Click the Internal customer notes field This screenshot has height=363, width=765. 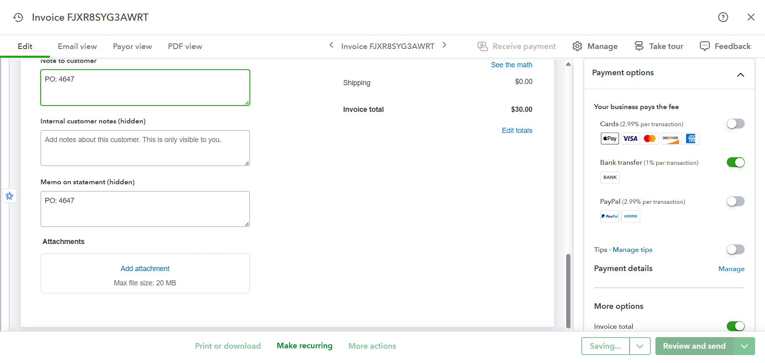click(x=145, y=148)
